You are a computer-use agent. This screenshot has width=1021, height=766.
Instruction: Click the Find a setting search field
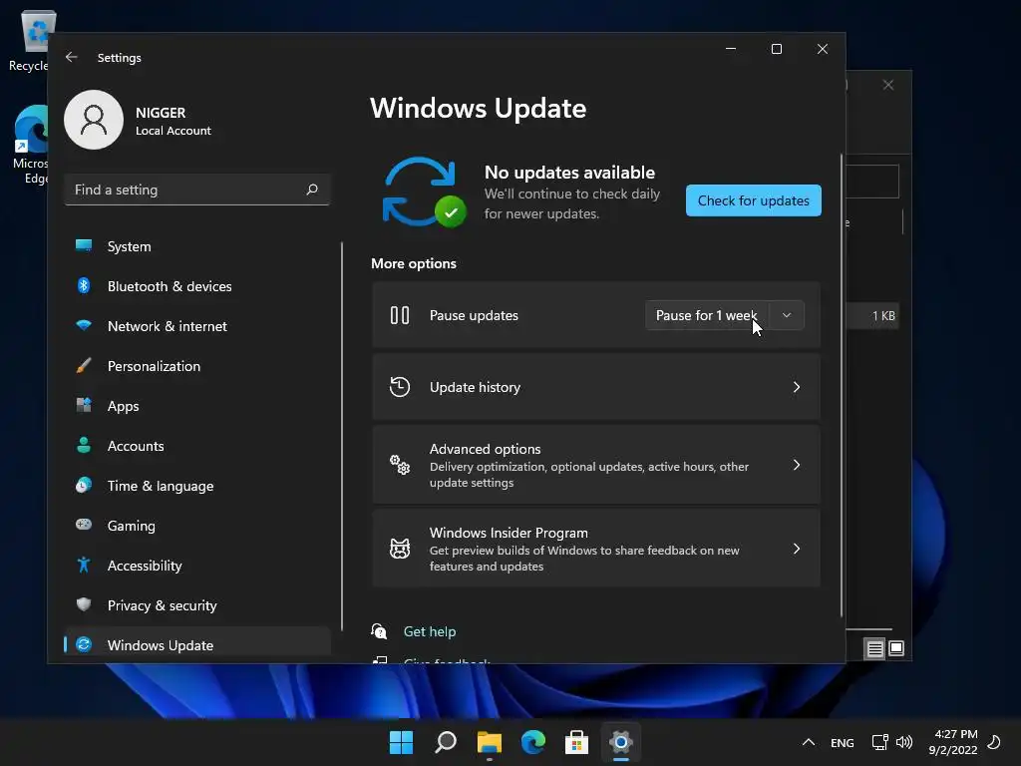click(197, 190)
